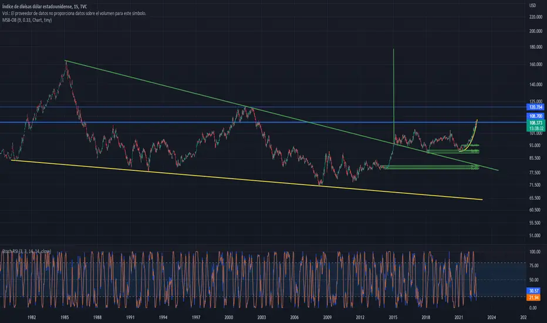This screenshot has width=547, height=323.
Task: Click the 51.000 price axis label
Action: [535, 235]
